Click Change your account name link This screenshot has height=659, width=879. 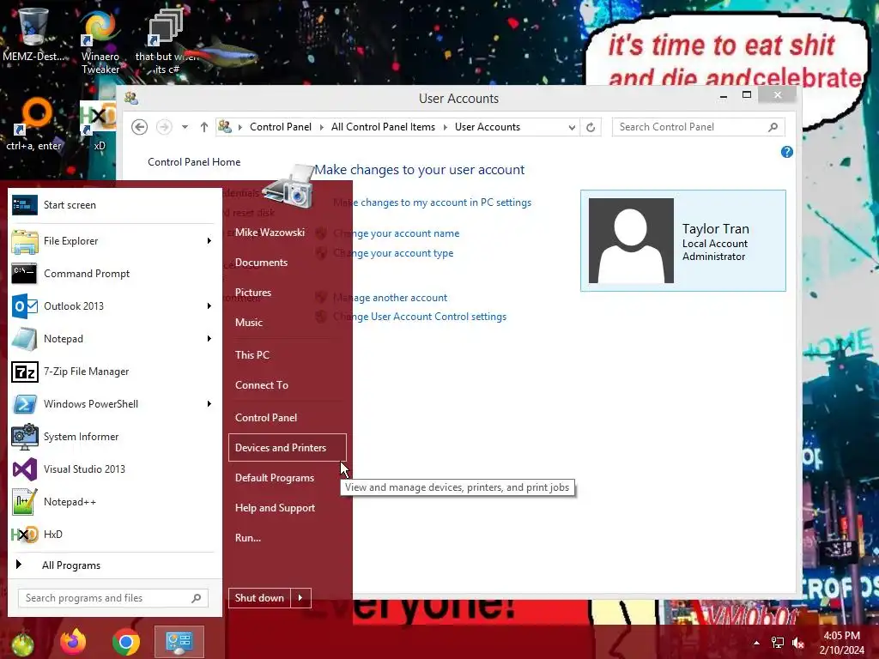pos(397,233)
